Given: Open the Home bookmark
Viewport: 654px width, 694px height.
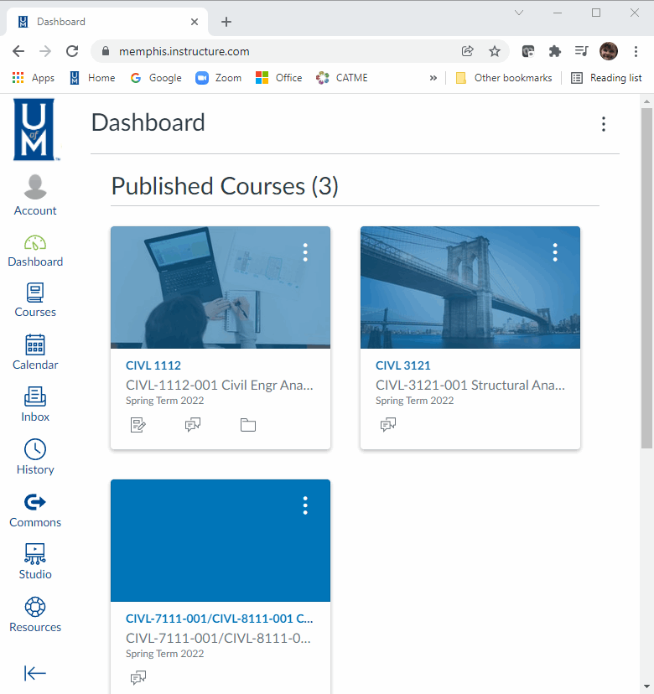Looking at the screenshot, I should [92, 78].
